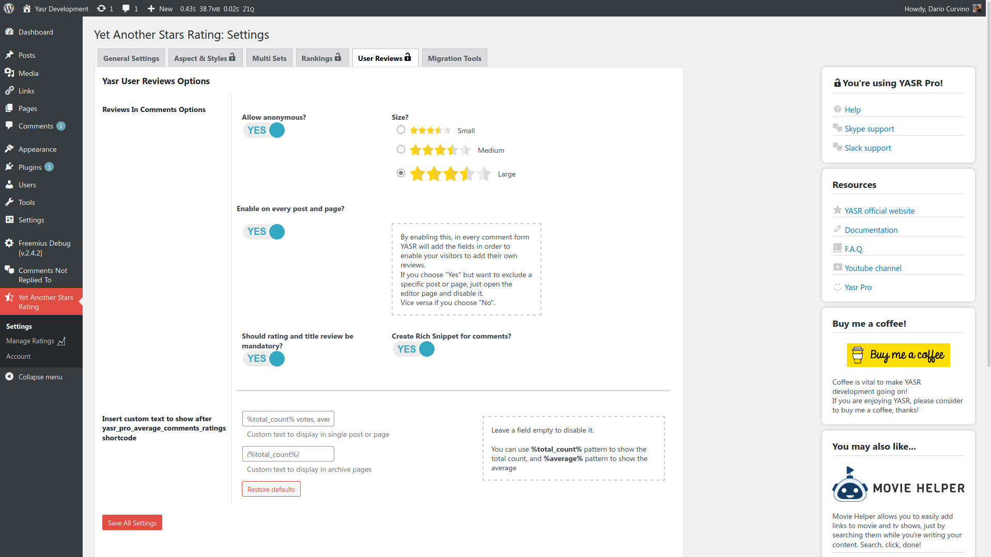Select the Small star size radio button
Image resolution: width=991 pixels, height=557 pixels.
(401, 130)
